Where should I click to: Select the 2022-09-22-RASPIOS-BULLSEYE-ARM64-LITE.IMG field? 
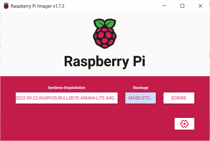(67, 98)
